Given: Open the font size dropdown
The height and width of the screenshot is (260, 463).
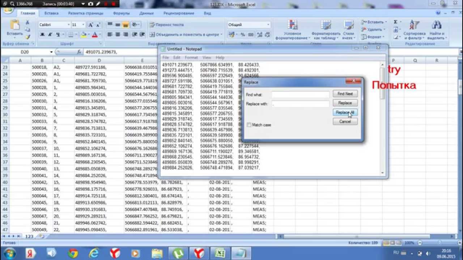Looking at the screenshot, I should 84,25.
